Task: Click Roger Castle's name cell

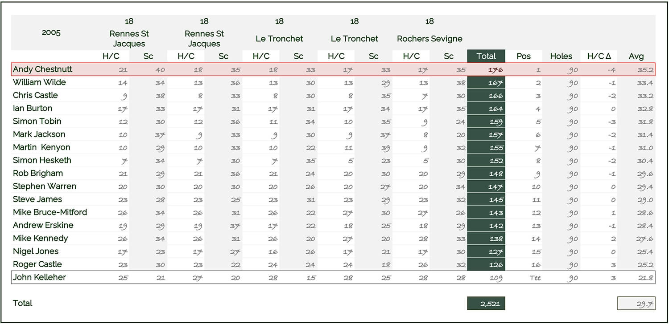Action: click(x=37, y=264)
